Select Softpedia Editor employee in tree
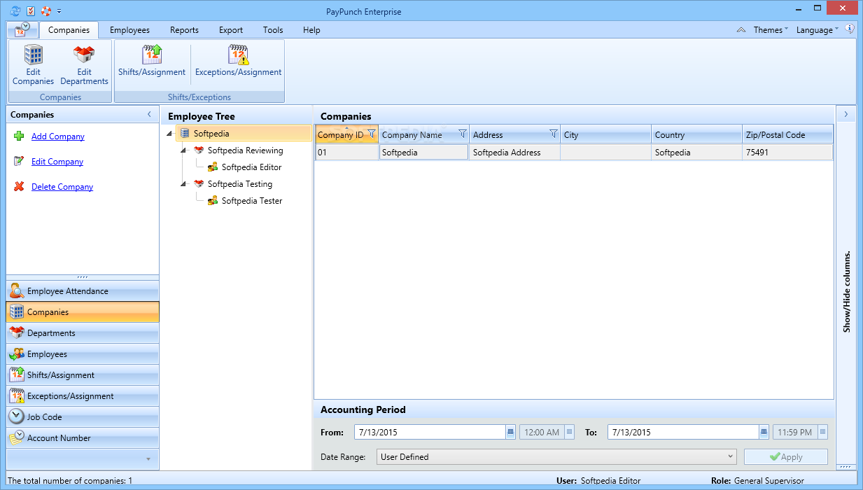Image resolution: width=863 pixels, height=490 pixels. click(x=251, y=167)
